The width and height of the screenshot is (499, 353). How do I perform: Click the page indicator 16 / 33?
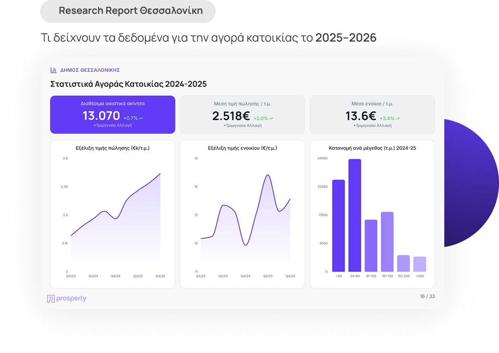427,296
